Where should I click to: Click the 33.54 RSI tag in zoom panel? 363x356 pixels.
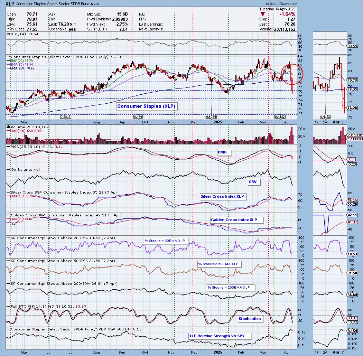click(x=352, y=46)
